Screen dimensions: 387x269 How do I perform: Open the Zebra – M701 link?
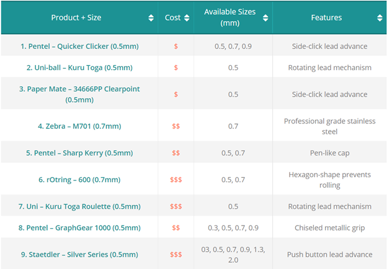[79, 126]
